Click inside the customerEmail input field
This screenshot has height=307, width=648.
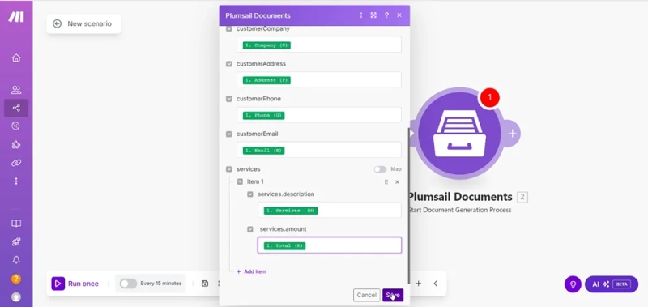click(x=318, y=150)
